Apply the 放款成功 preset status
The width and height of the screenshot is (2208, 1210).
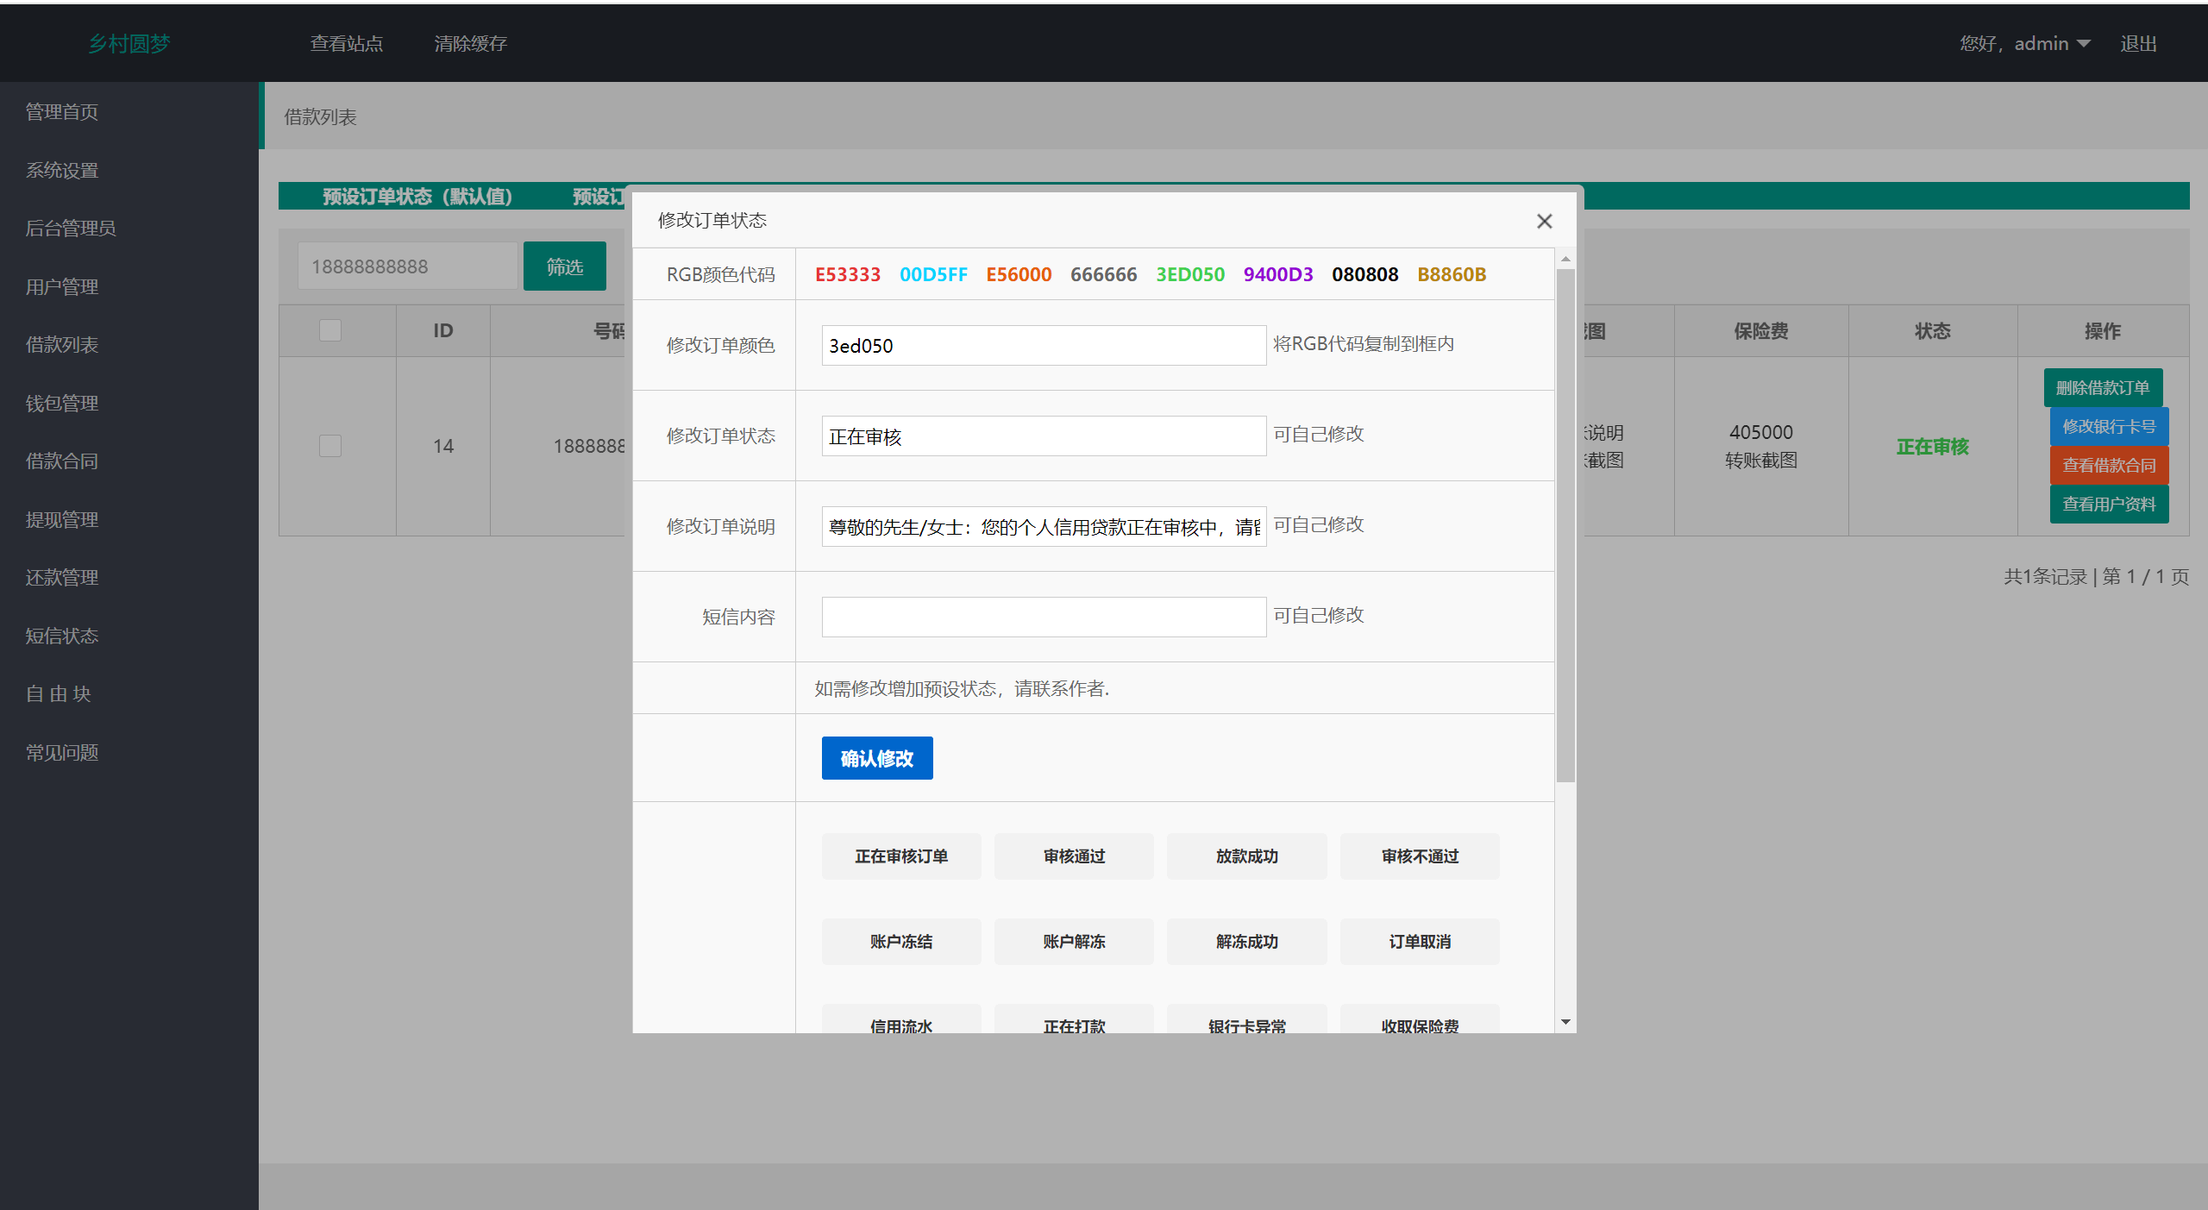(x=1246, y=856)
